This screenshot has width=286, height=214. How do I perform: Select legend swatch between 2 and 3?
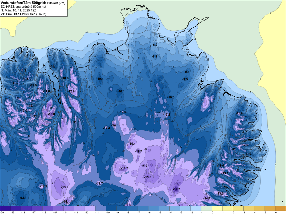pos(238,208)
